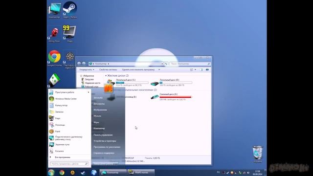The image size is (313, 176).
Task: Collapse the Жесткие диски group
Action: point(106,76)
